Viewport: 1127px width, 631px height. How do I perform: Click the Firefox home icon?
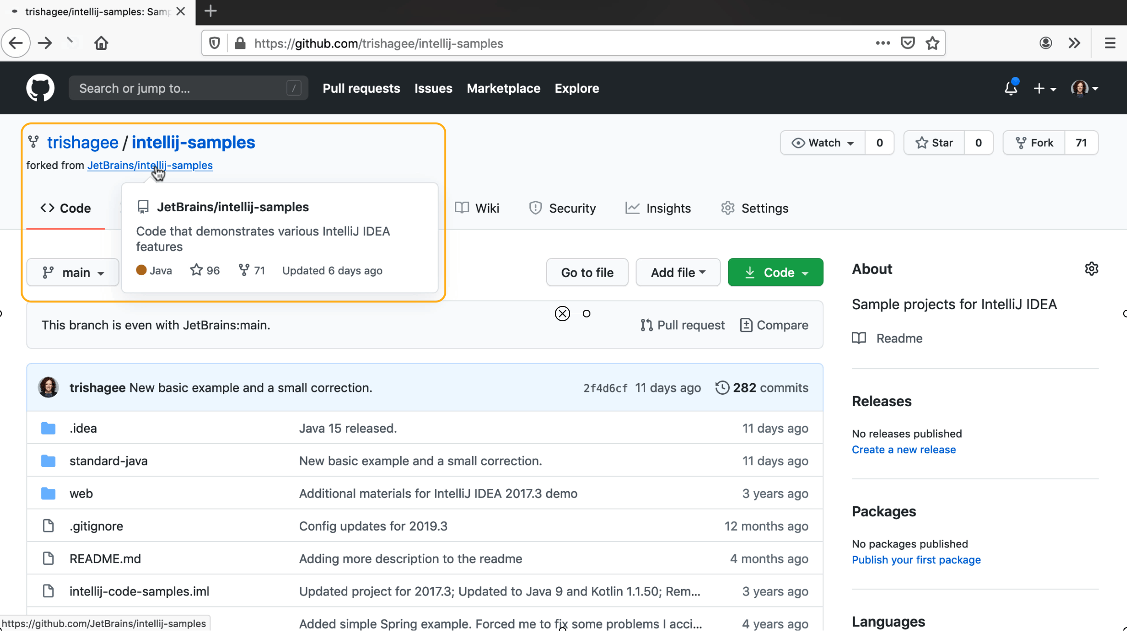(101, 43)
